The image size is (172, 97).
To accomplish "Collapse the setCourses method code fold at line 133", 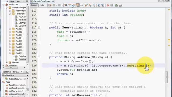I will (x=39, y=95).
